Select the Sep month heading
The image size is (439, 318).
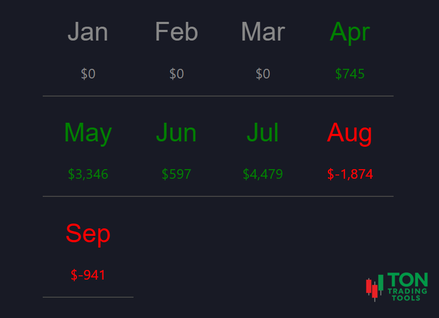(x=88, y=234)
